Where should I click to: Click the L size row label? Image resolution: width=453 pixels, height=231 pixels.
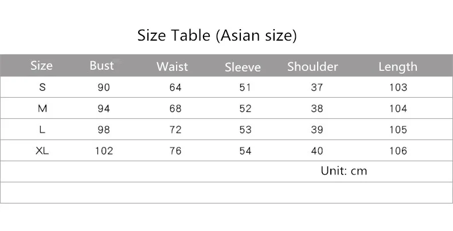tap(42, 130)
